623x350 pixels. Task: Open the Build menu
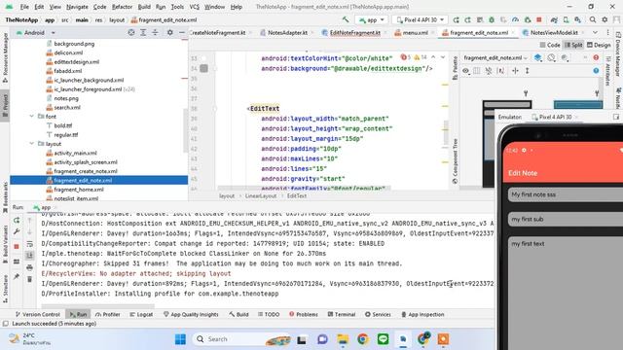tap(144, 7)
